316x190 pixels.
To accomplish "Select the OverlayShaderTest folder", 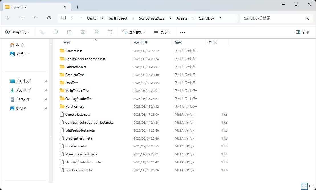I will point(79,99).
